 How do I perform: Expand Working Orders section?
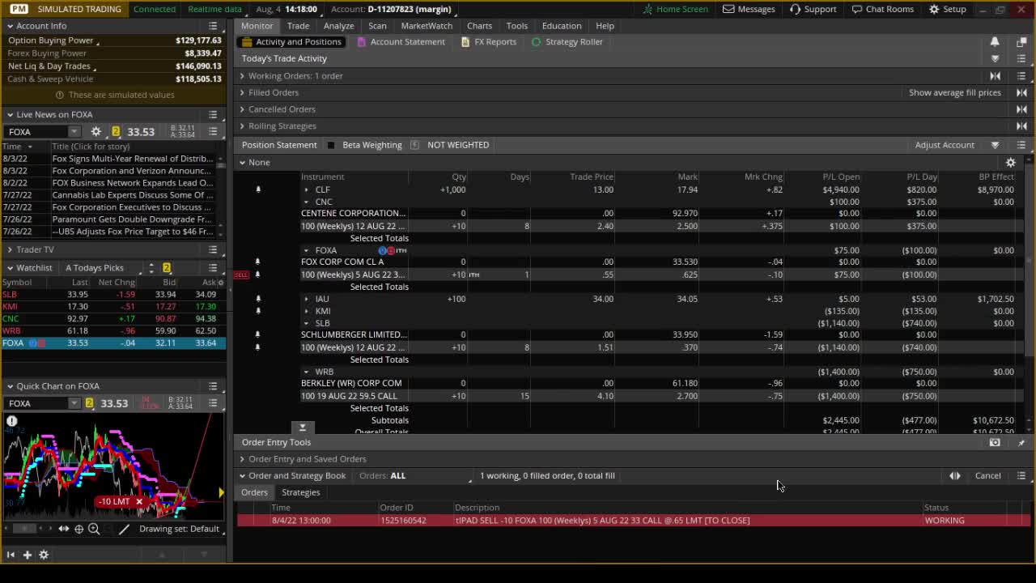pyautogui.click(x=242, y=76)
